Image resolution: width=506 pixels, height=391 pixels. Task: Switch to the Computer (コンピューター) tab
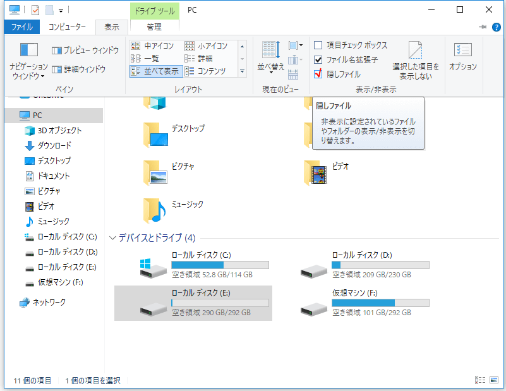[67, 27]
